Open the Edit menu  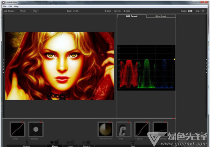(x=10, y=6)
